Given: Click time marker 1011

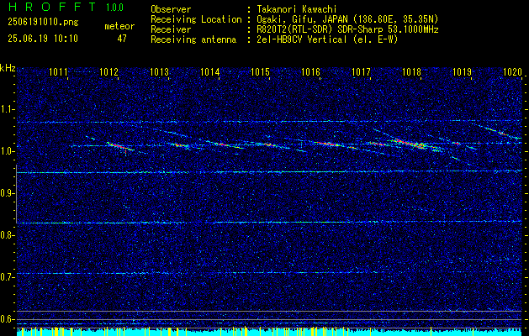Looking at the screenshot, I should 58,71.
